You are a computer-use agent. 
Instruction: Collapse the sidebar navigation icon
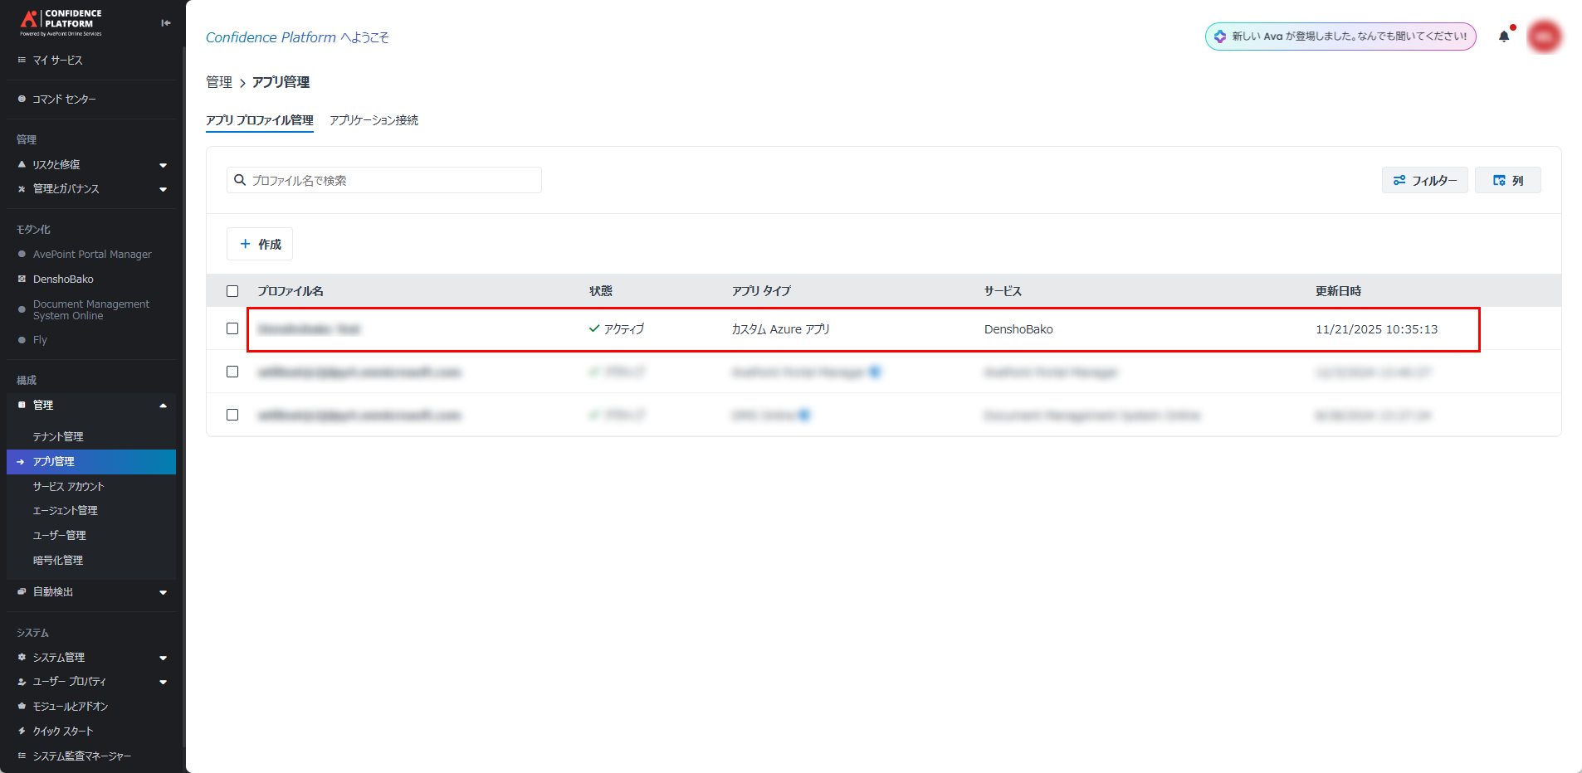166,23
